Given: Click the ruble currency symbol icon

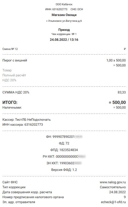Looking at the screenshot, I should pos(125,49).
